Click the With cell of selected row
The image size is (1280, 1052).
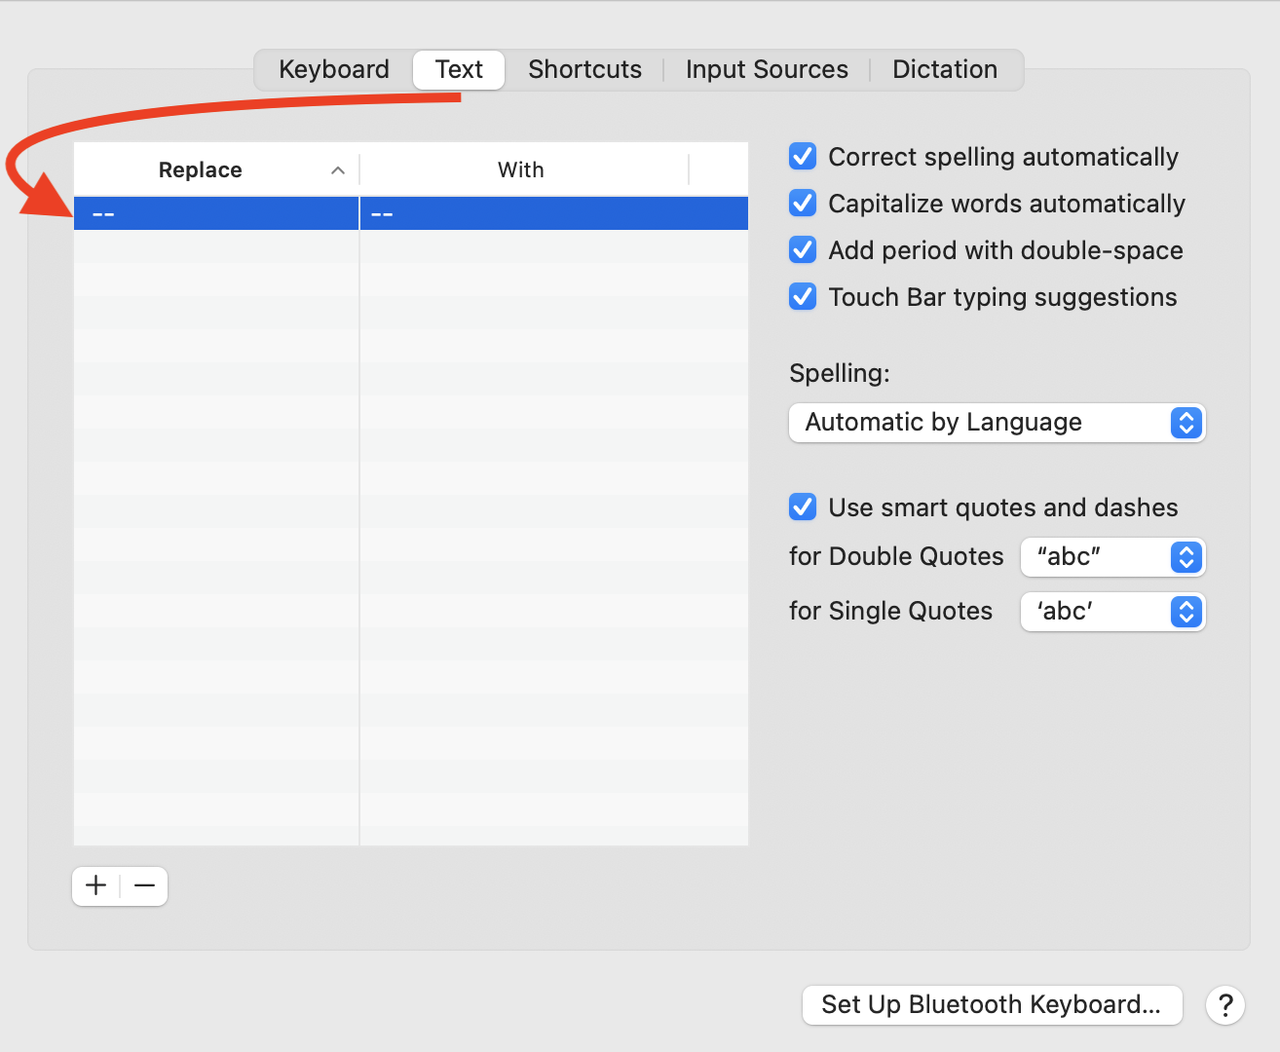[553, 213]
